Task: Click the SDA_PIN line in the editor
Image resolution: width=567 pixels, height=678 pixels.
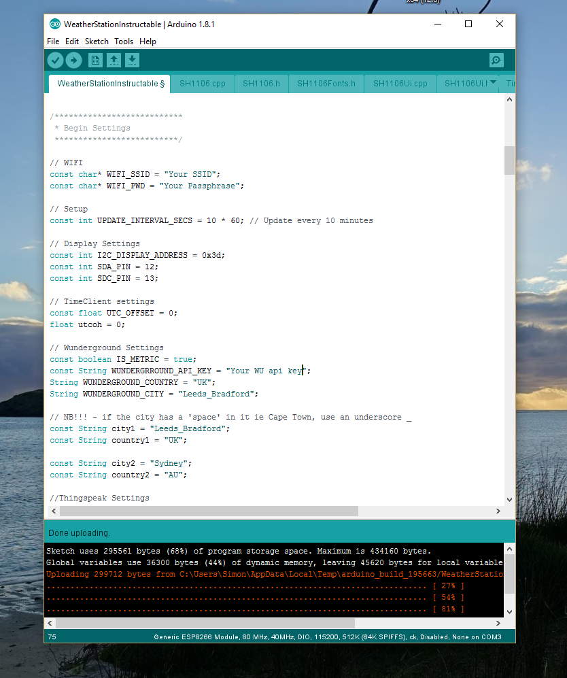Action: pyautogui.click(x=104, y=267)
